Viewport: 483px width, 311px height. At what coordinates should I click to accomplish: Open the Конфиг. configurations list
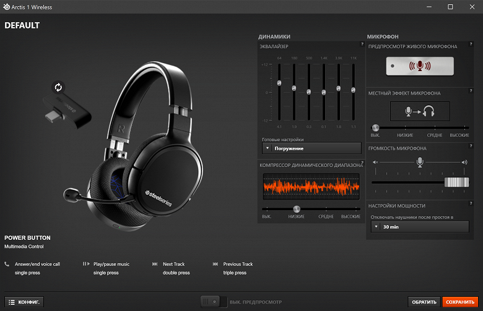point(24,302)
